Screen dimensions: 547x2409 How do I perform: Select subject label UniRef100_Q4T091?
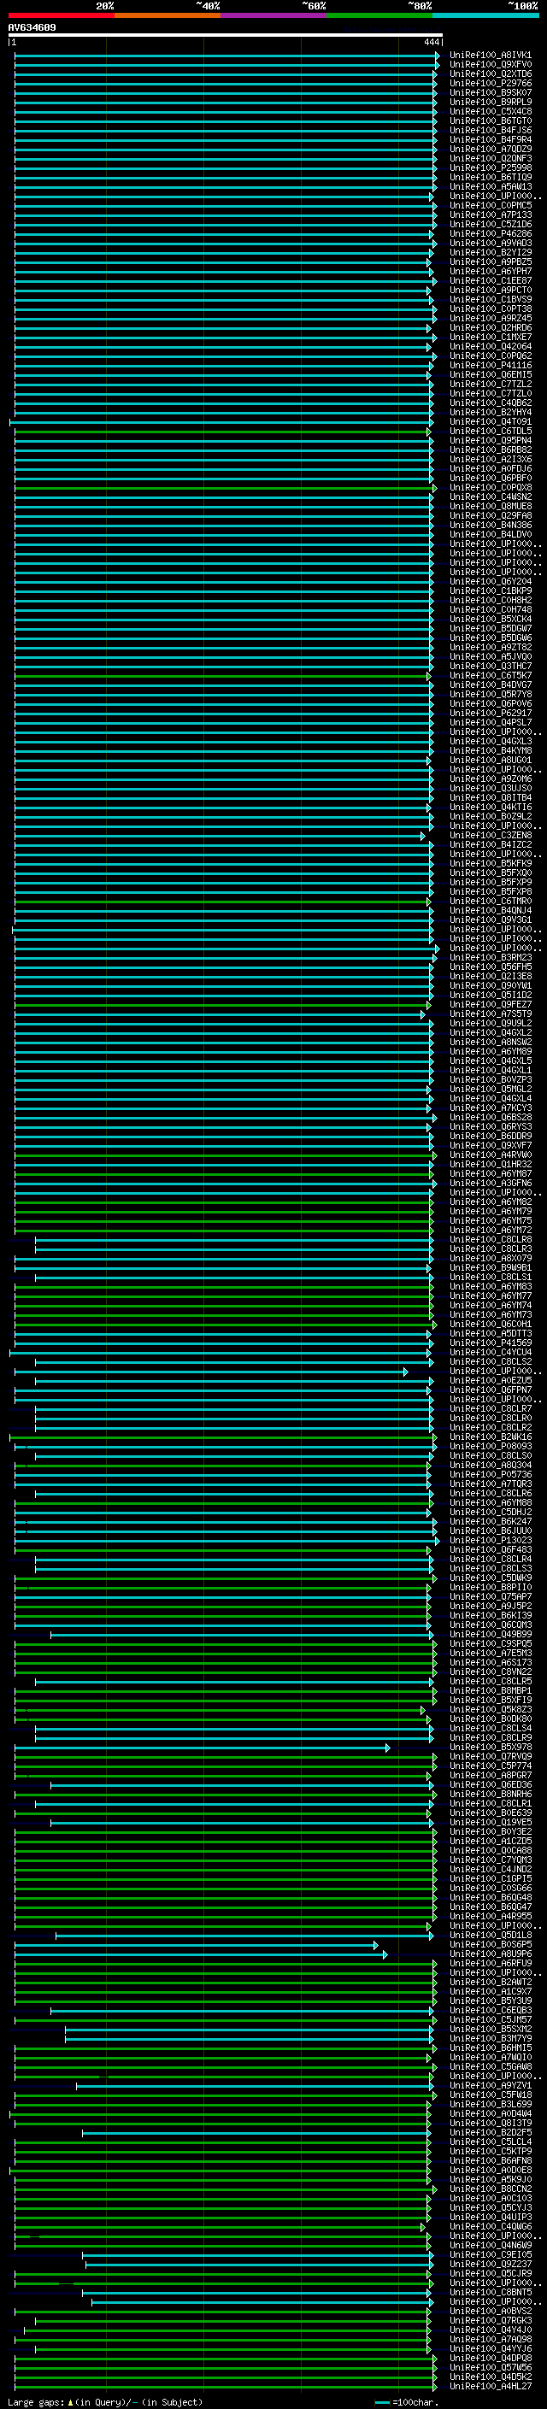point(490,422)
